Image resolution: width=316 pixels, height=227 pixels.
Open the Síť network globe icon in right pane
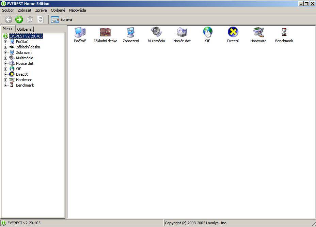coord(207,32)
